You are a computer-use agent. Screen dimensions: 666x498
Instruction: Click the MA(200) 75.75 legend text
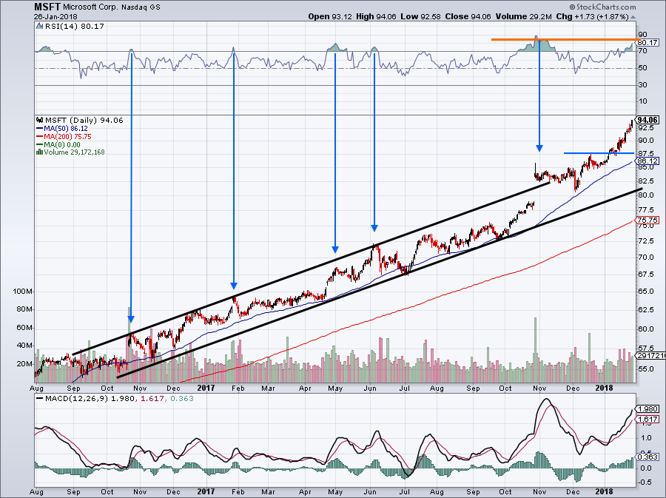click(67, 137)
